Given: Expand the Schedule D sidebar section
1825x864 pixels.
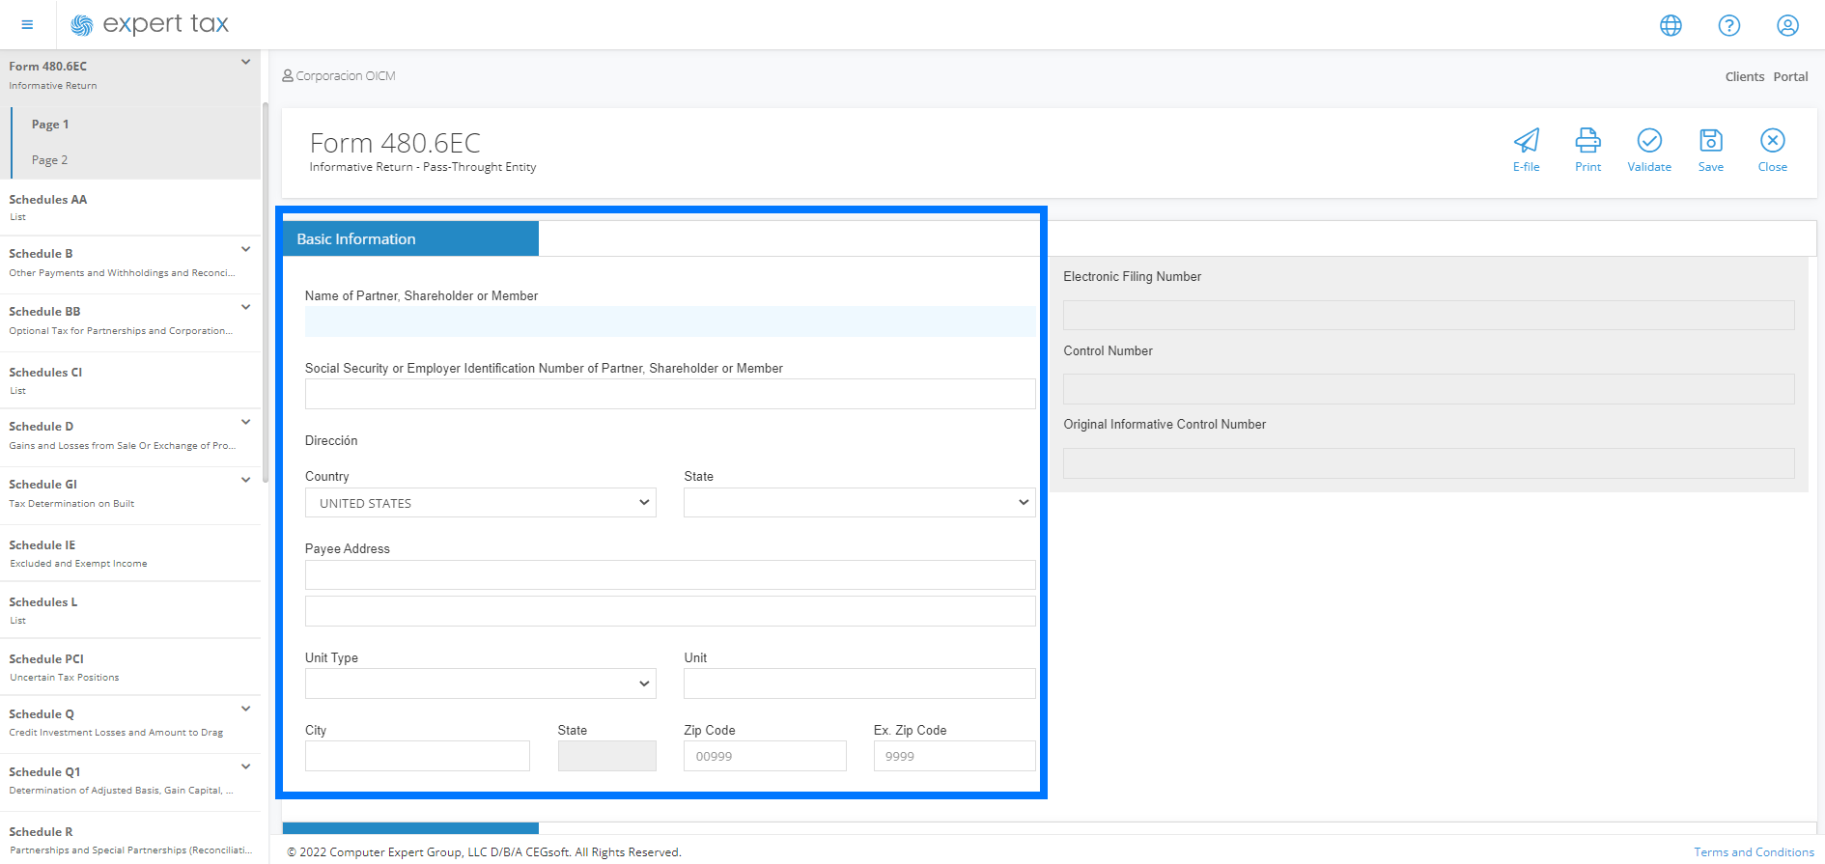Looking at the screenshot, I should [245, 423].
